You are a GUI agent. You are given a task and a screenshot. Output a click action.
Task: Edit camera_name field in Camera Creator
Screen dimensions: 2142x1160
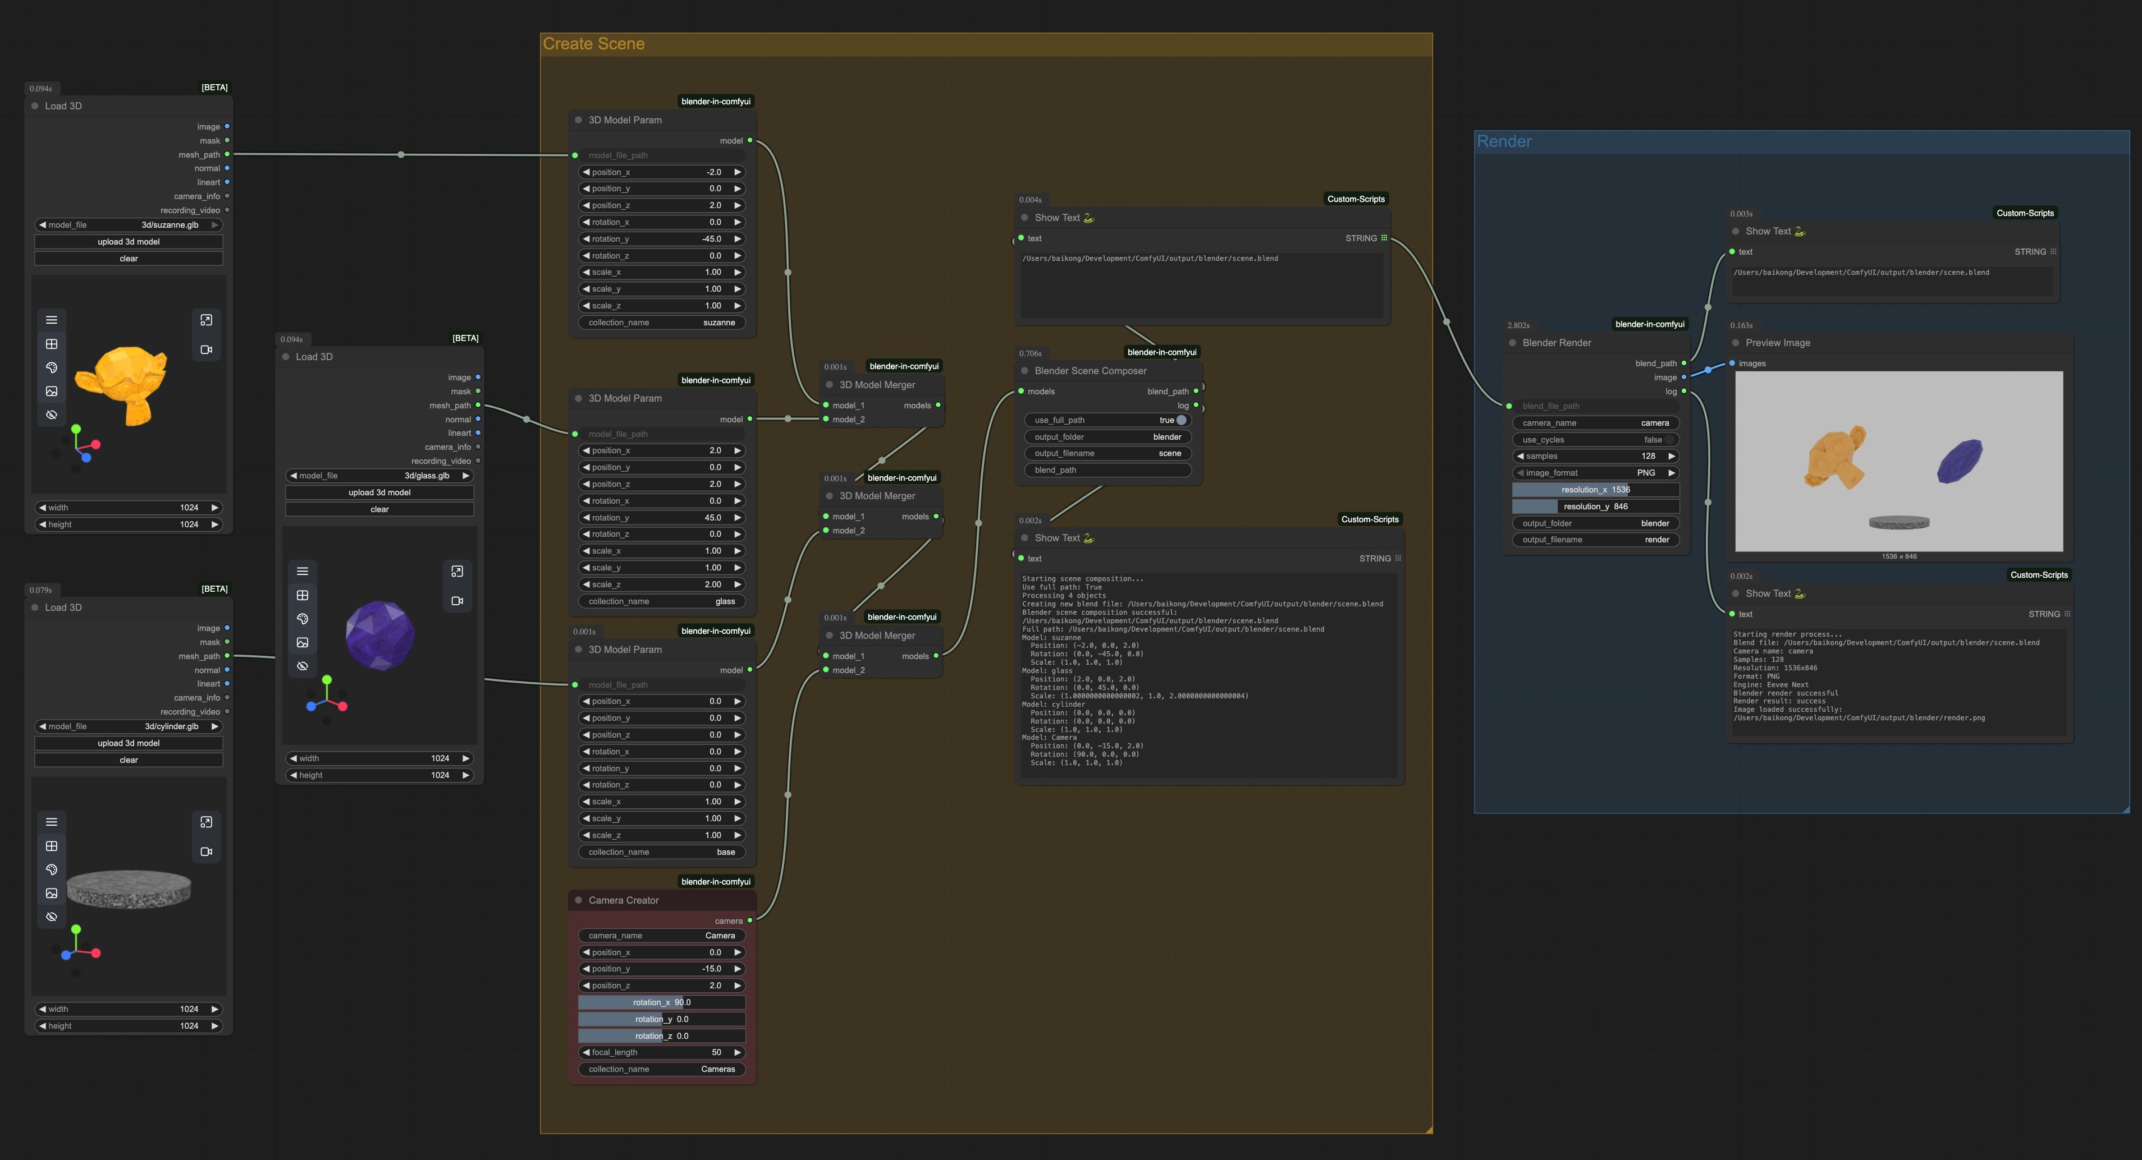click(x=662, y=937)
